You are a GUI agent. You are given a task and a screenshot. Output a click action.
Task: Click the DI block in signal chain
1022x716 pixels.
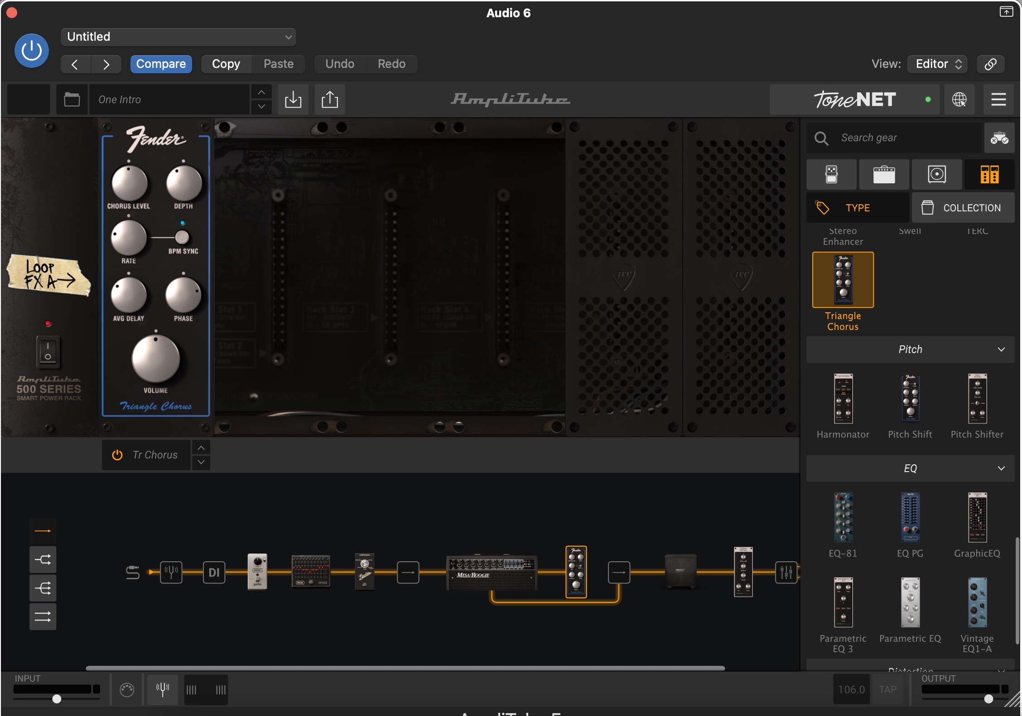[x=214, y=573]
